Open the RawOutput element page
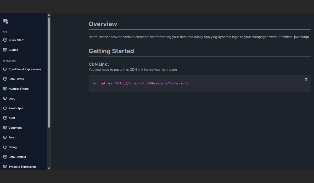The image size is (314, 183). 16,108
